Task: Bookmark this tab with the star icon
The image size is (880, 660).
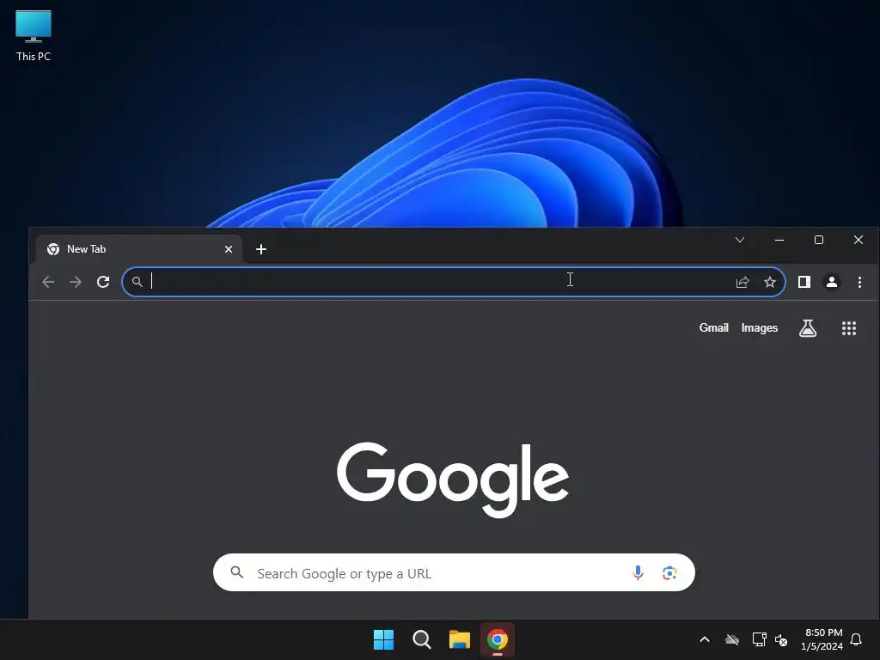Action: pos(770,282)
